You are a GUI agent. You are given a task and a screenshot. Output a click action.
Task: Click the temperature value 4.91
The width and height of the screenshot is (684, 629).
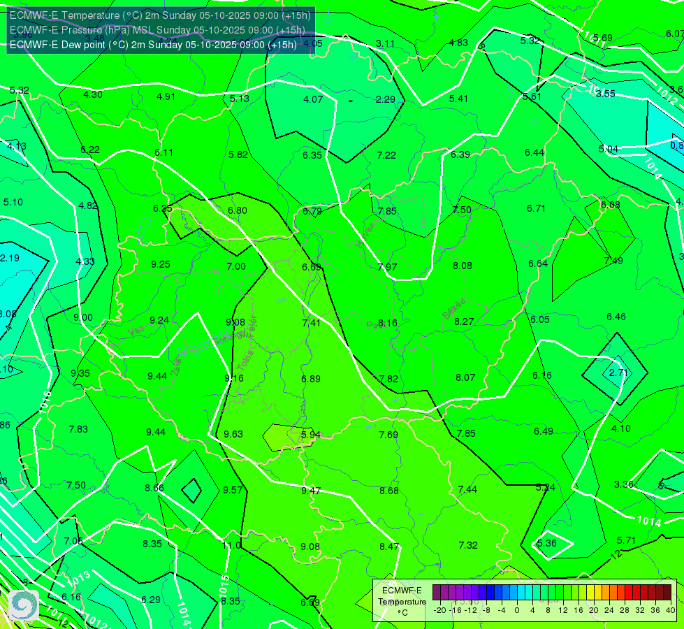(x=166, y=96)
